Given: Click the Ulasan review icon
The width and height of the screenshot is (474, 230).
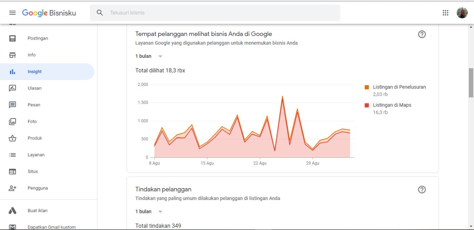Looking at the screenshot, I should 13,88.
